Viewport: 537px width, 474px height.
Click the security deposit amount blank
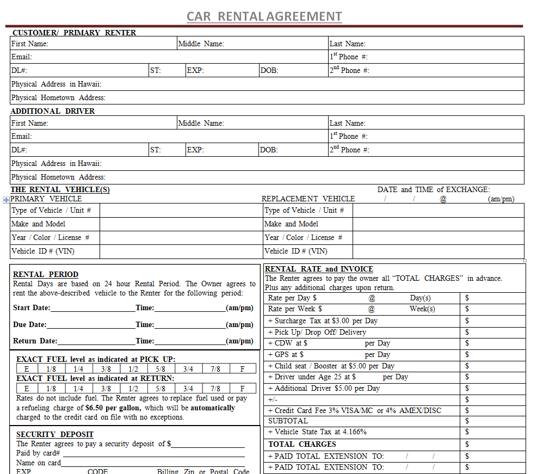208,444
